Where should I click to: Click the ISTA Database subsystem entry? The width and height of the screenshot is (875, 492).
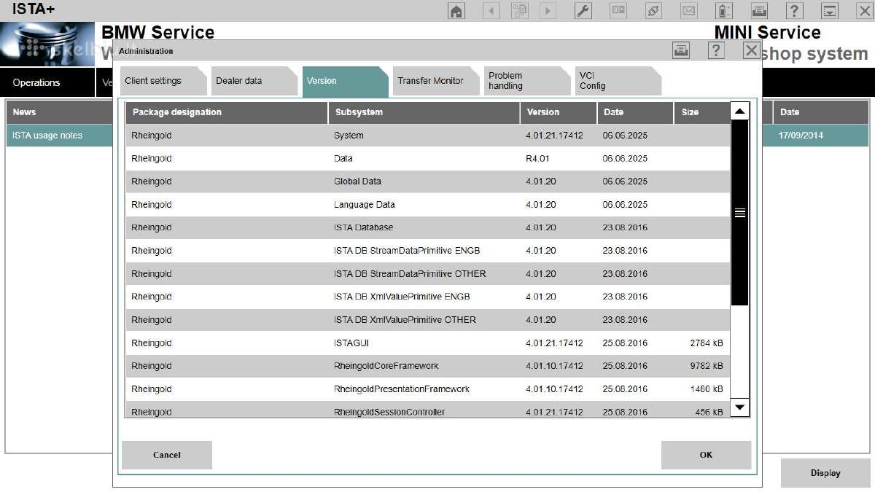[363, 227]
